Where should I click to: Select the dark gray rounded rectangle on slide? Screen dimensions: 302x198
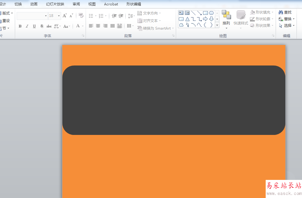(174, 100)
